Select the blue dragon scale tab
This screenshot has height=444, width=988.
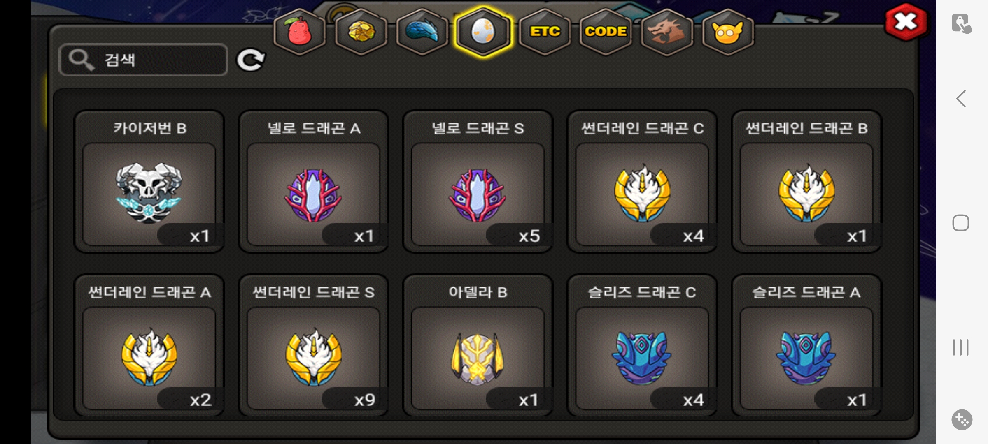coord(422,32)
